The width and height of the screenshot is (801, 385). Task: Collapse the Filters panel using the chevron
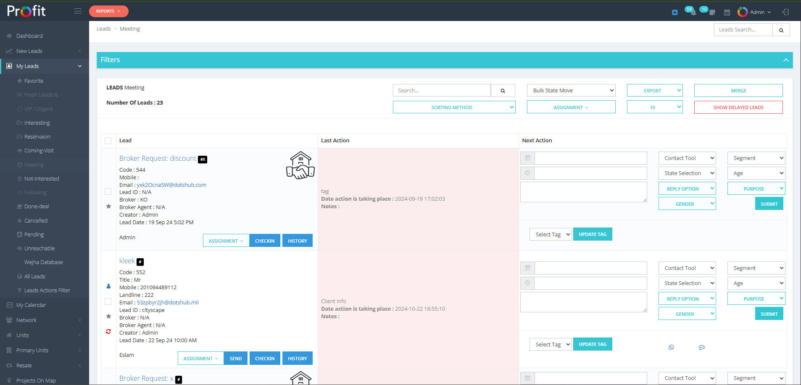click(785, 60)
